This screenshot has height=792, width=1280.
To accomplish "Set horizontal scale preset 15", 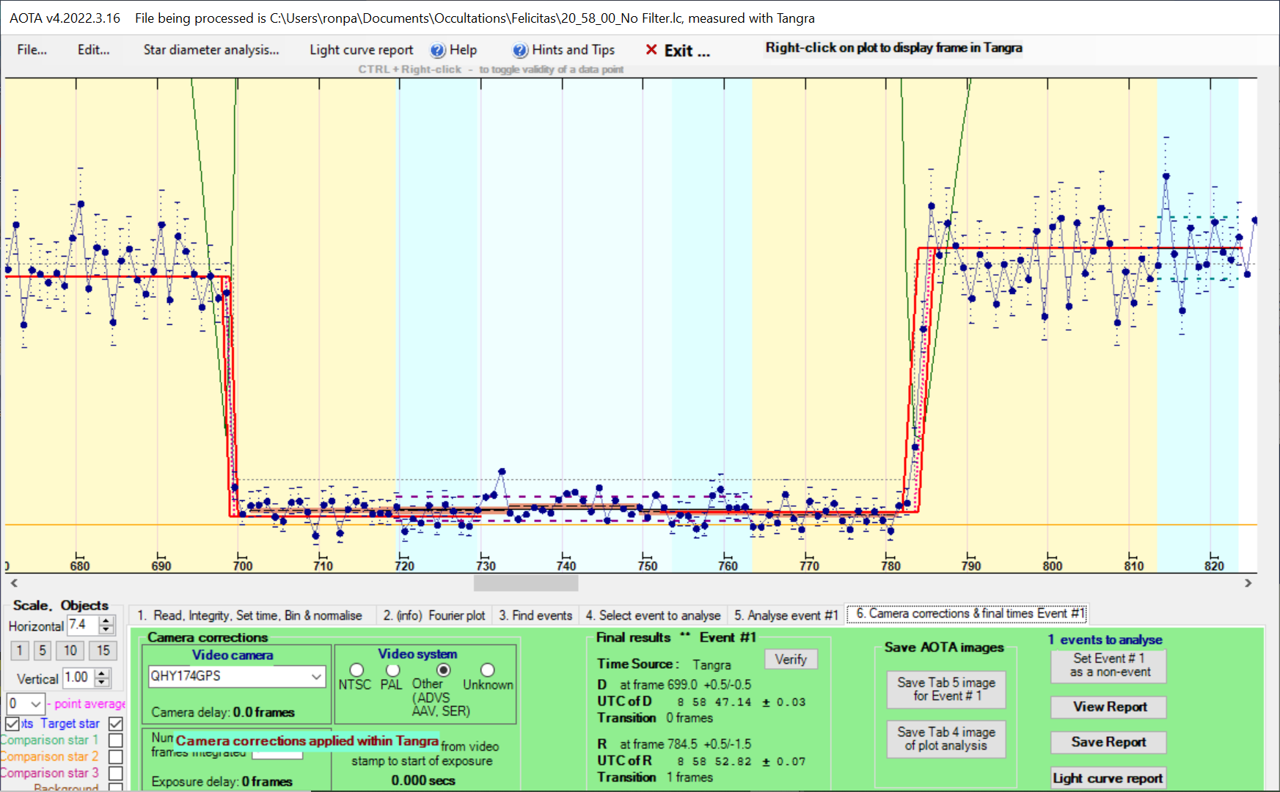I will [103, 650].
